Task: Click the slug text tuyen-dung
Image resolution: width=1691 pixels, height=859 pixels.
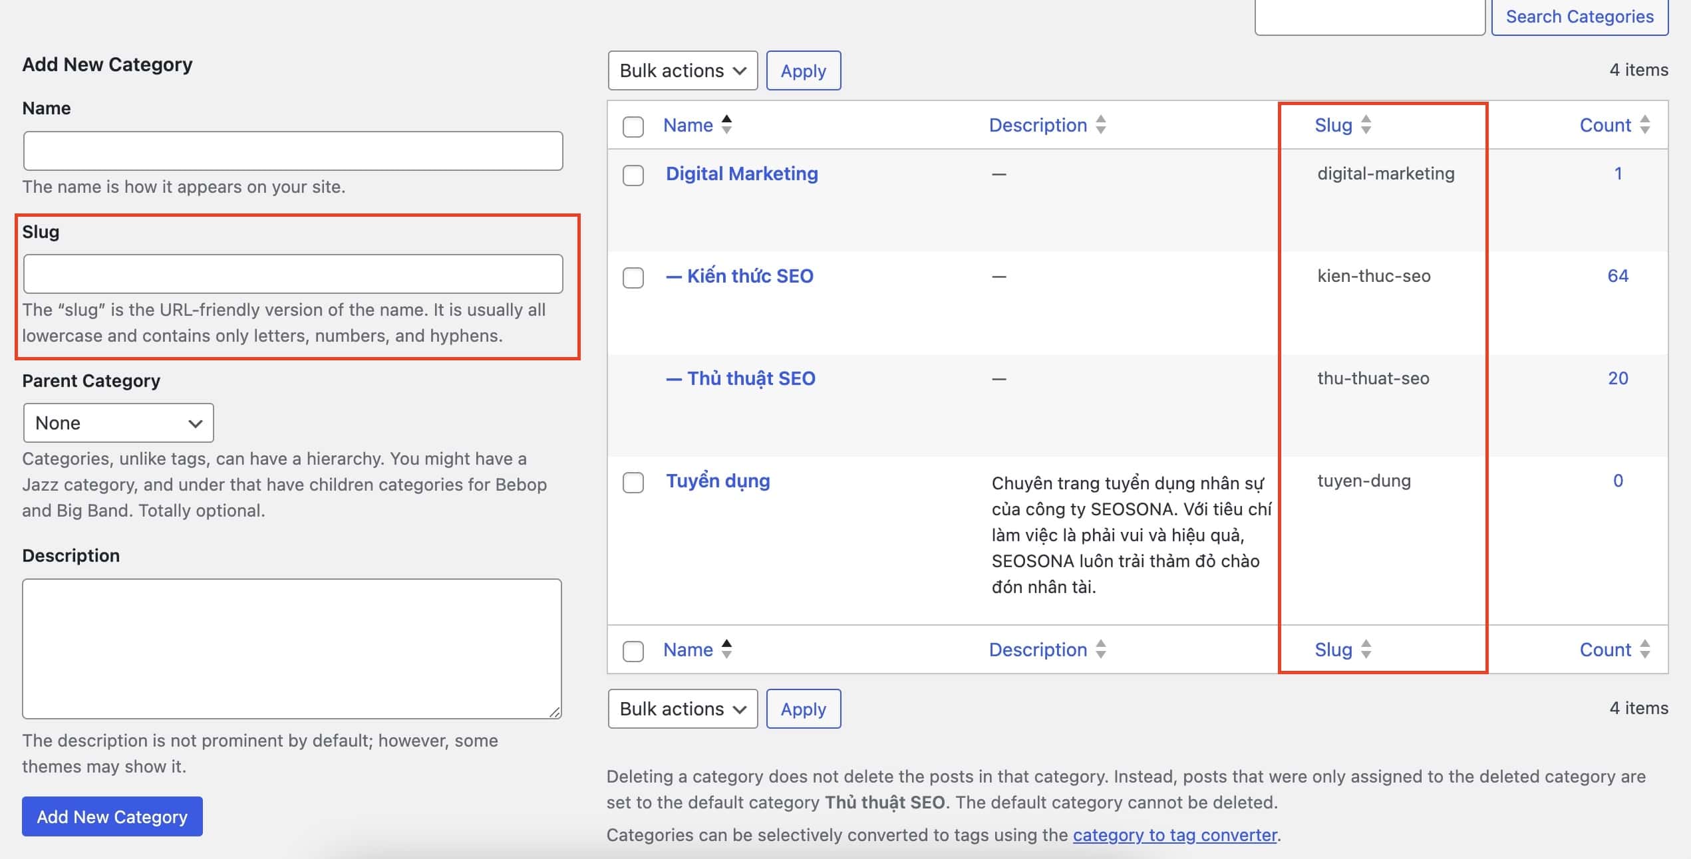Action: coord(1364,481)
